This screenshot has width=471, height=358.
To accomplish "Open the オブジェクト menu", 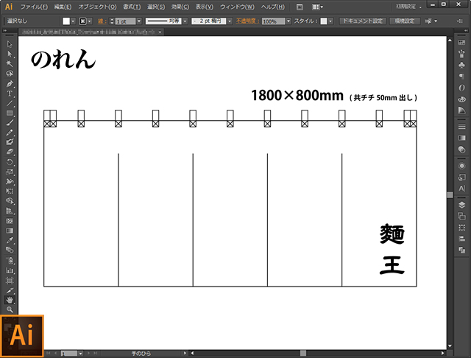I will [97, 7].
